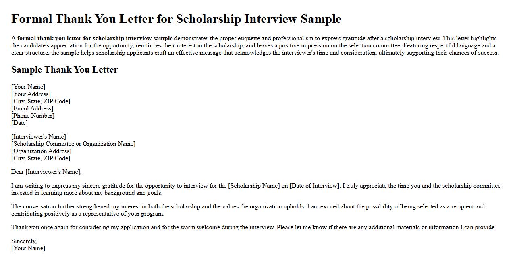Click the recipient's "[City, State, ZIP Code]" line
This screenshot has height=261, width=515.
pos(41,158)
